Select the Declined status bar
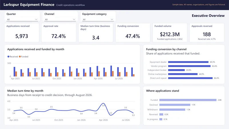Image resolution: width=229 pixels, height=129 pixels. point(175,105)
